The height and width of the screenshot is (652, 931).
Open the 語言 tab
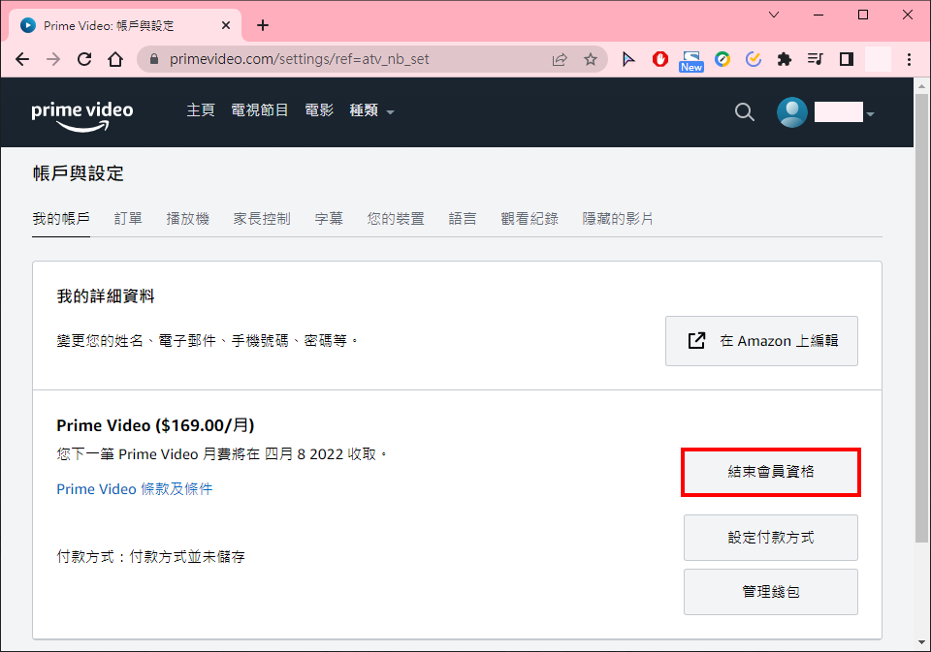click(463, 219)
